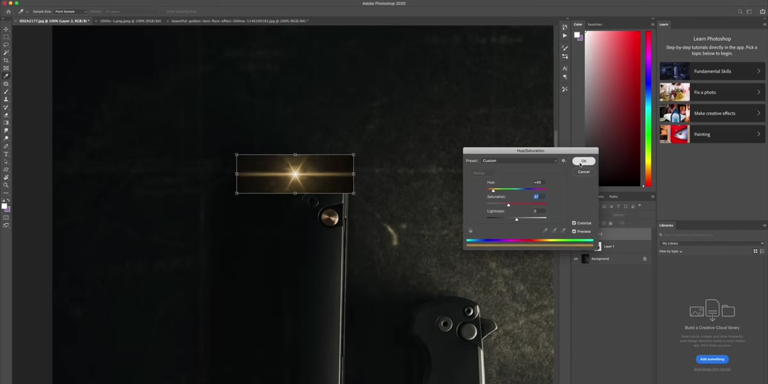Swap foreground and background colors
The image size is (768, 384).
tap(9, 199)
